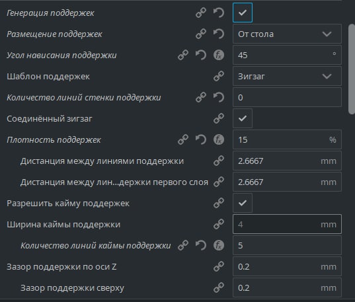Click the Ширина каймы поддержки label

(x=63, y=225)
